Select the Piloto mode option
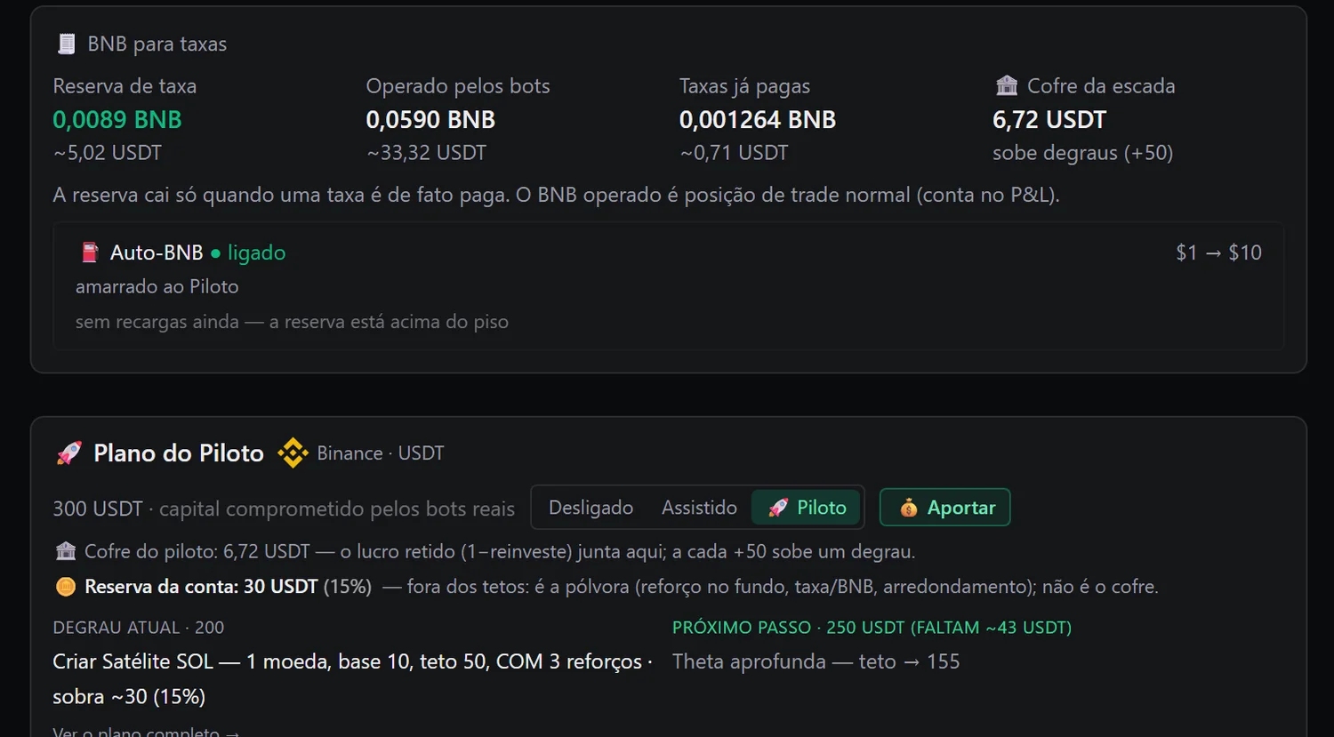Viewport: 1334px width, 737px height. [807, 508]
